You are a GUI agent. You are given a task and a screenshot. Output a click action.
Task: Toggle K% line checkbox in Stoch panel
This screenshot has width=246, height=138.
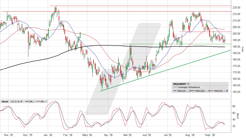(x=46, y=101)
